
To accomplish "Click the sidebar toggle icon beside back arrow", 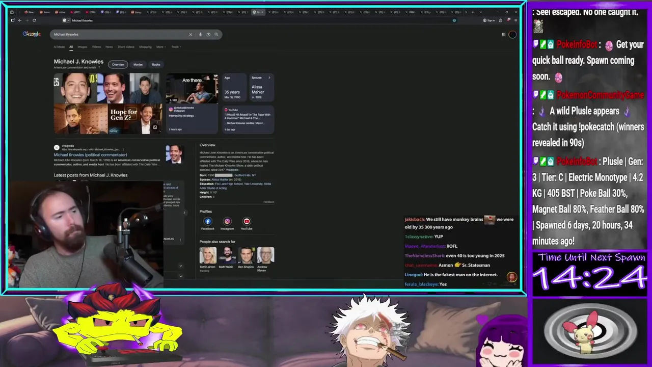I will [12, 20].
